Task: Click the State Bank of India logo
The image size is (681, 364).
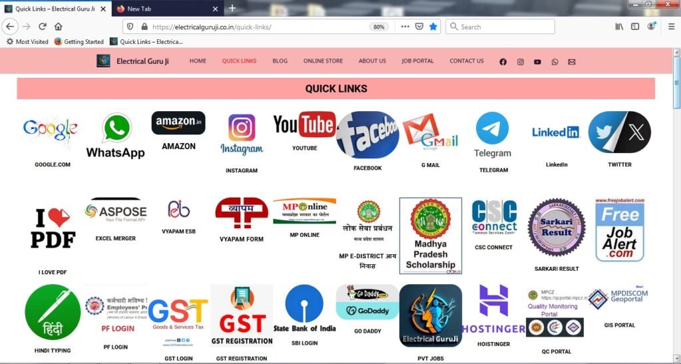Action: (x=305, y=309)
